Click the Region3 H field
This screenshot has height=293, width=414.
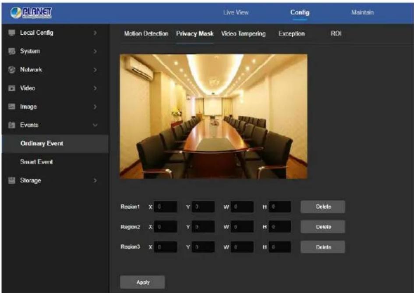280,247
